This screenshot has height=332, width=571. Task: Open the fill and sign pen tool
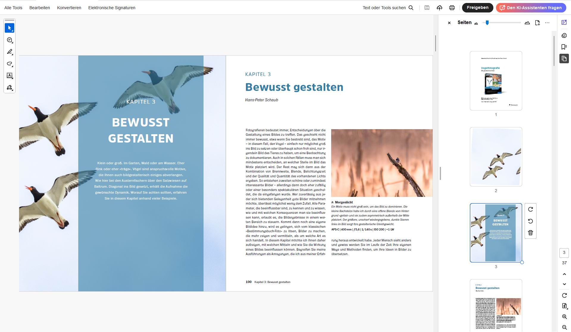(x=10, y=87)
